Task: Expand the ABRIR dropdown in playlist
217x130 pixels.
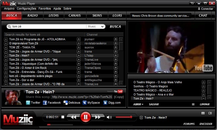Action: [x=138, y=104]
